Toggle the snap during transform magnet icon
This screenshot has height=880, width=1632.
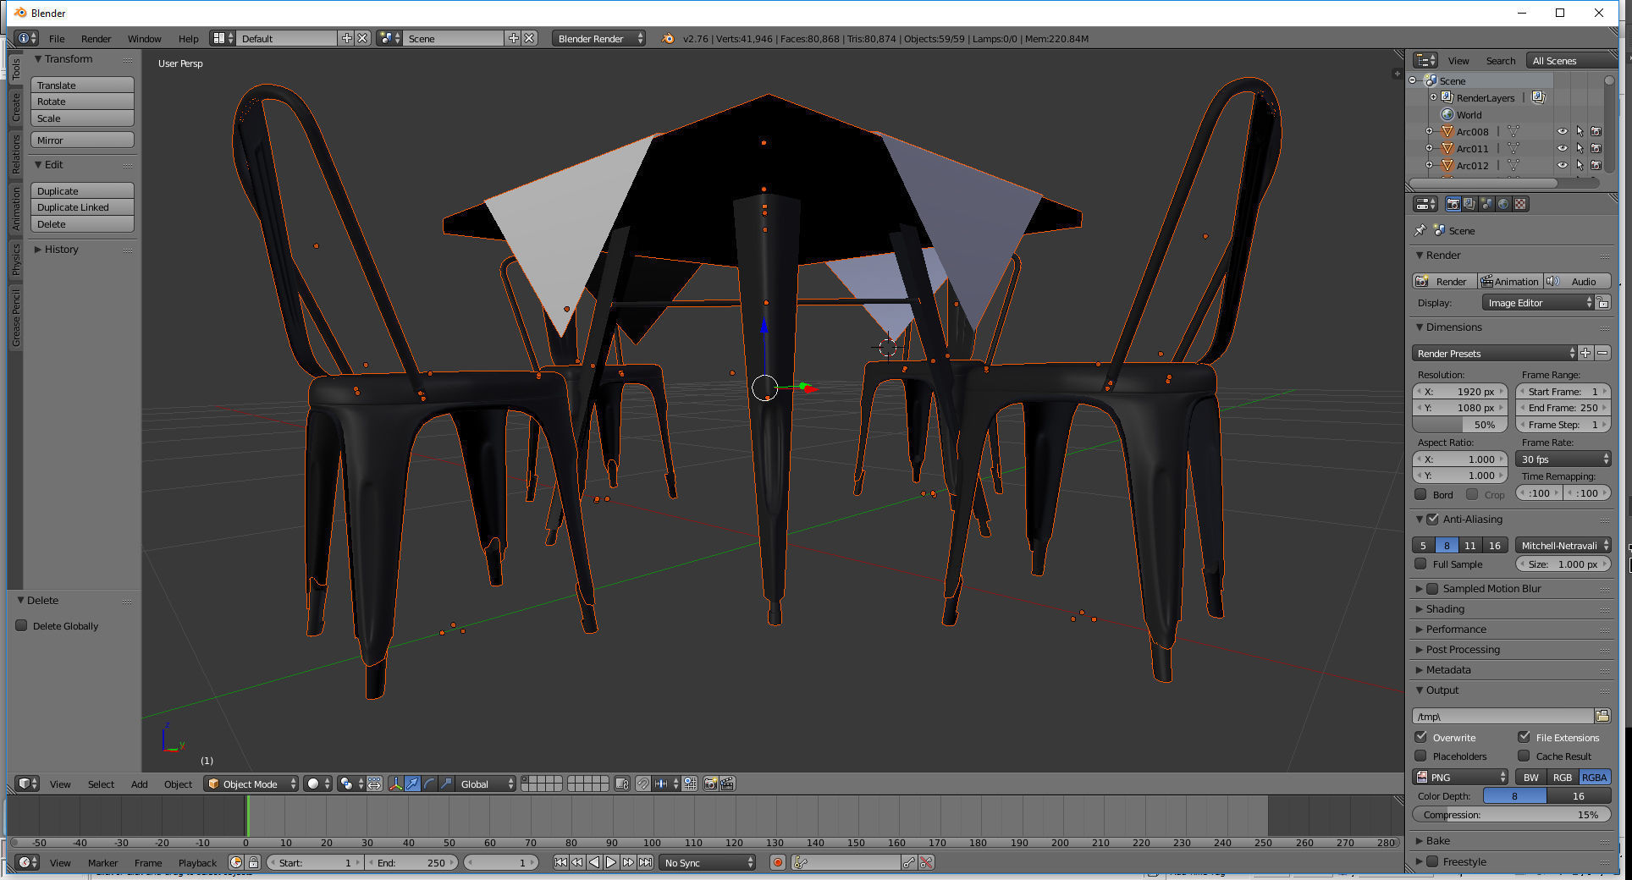point(643,784)
